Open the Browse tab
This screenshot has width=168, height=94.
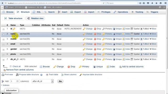[x=8, y=12]
